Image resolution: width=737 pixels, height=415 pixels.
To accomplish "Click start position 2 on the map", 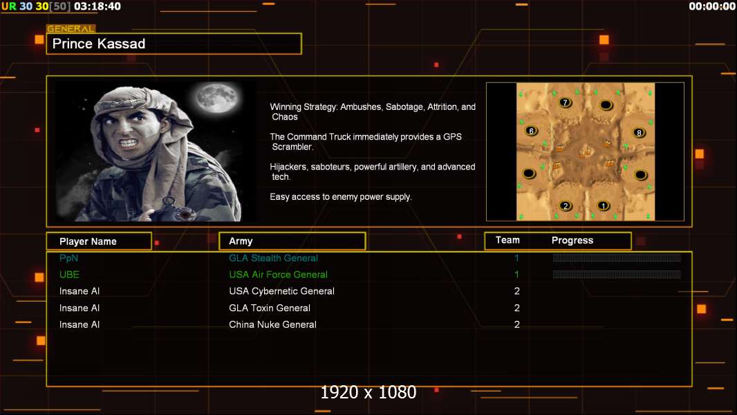I will pos(566,205).
